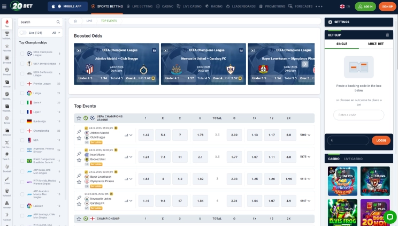Click the green Log In button

point(365,6)
